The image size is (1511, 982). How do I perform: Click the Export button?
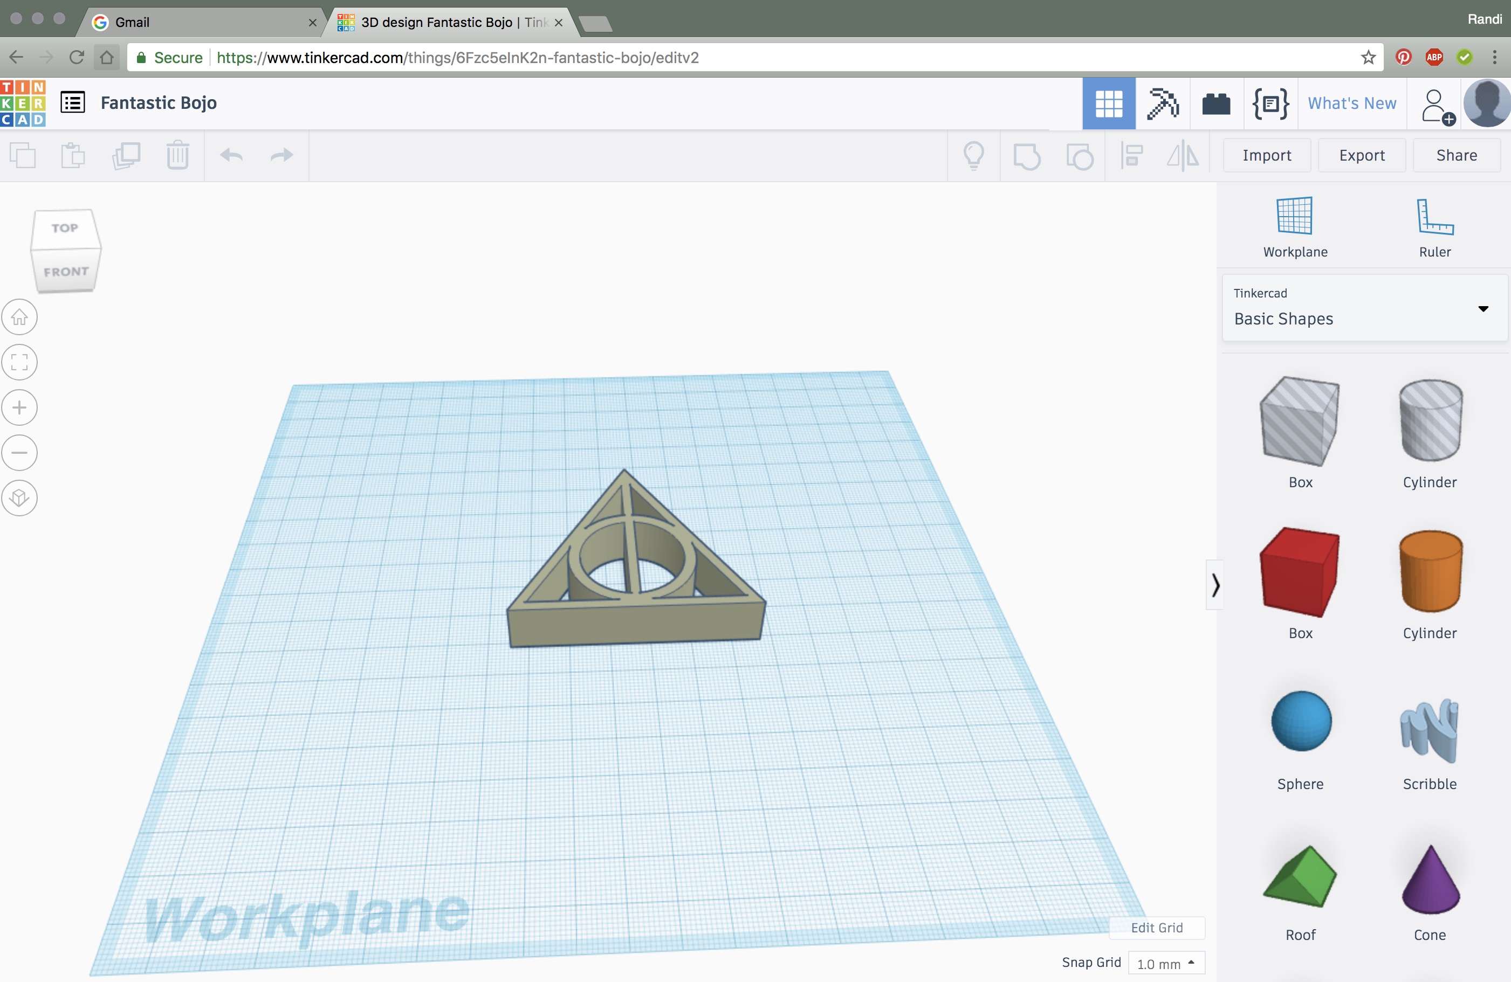[1361, 154]
